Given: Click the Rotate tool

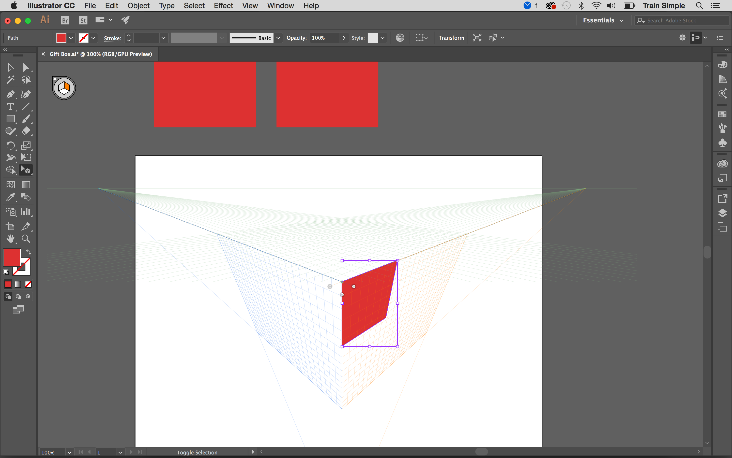Looking at the screenshot, I should (10, 145).
